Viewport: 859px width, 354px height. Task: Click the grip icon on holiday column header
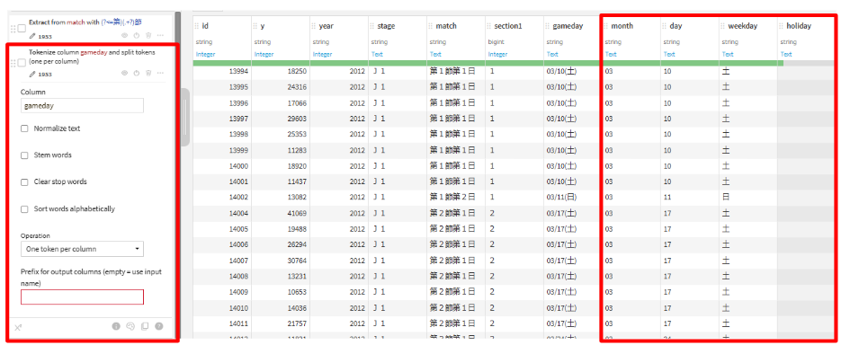782,26
